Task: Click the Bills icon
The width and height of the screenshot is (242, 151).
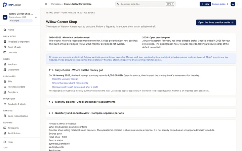Action: pyautogui.click(x=5, y=81)
